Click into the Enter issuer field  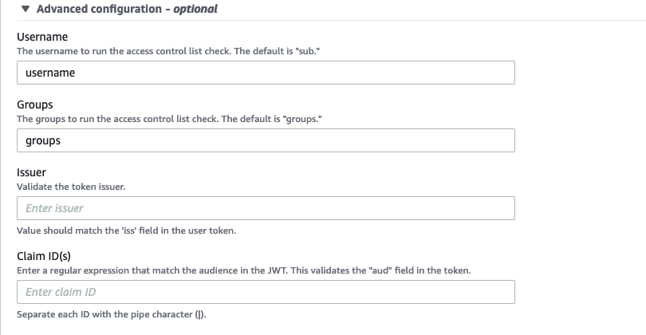(x=266, y=208)
